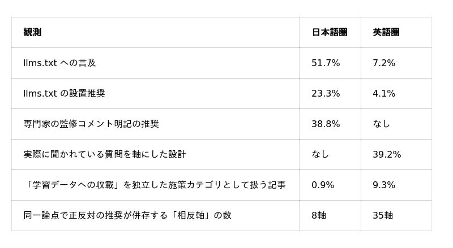Click the 4.1% value
The image size is (453, 248).
384,93
